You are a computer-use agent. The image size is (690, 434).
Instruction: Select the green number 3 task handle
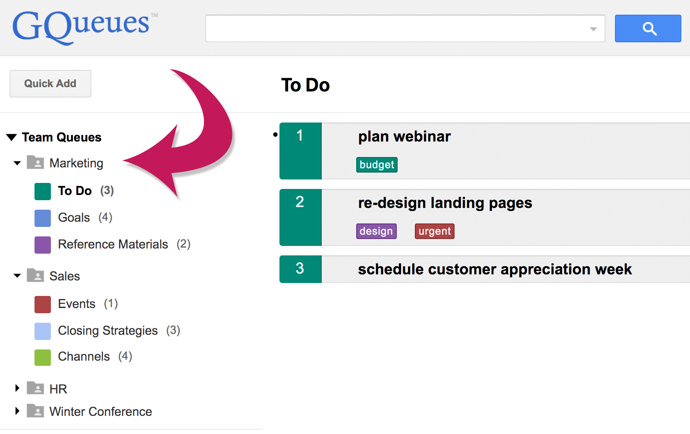300,269
